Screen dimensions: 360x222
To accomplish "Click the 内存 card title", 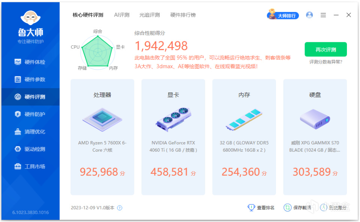I will (244, 95).
